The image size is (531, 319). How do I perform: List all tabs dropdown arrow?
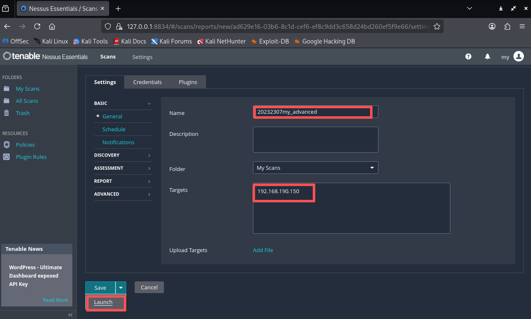point(469,8)
